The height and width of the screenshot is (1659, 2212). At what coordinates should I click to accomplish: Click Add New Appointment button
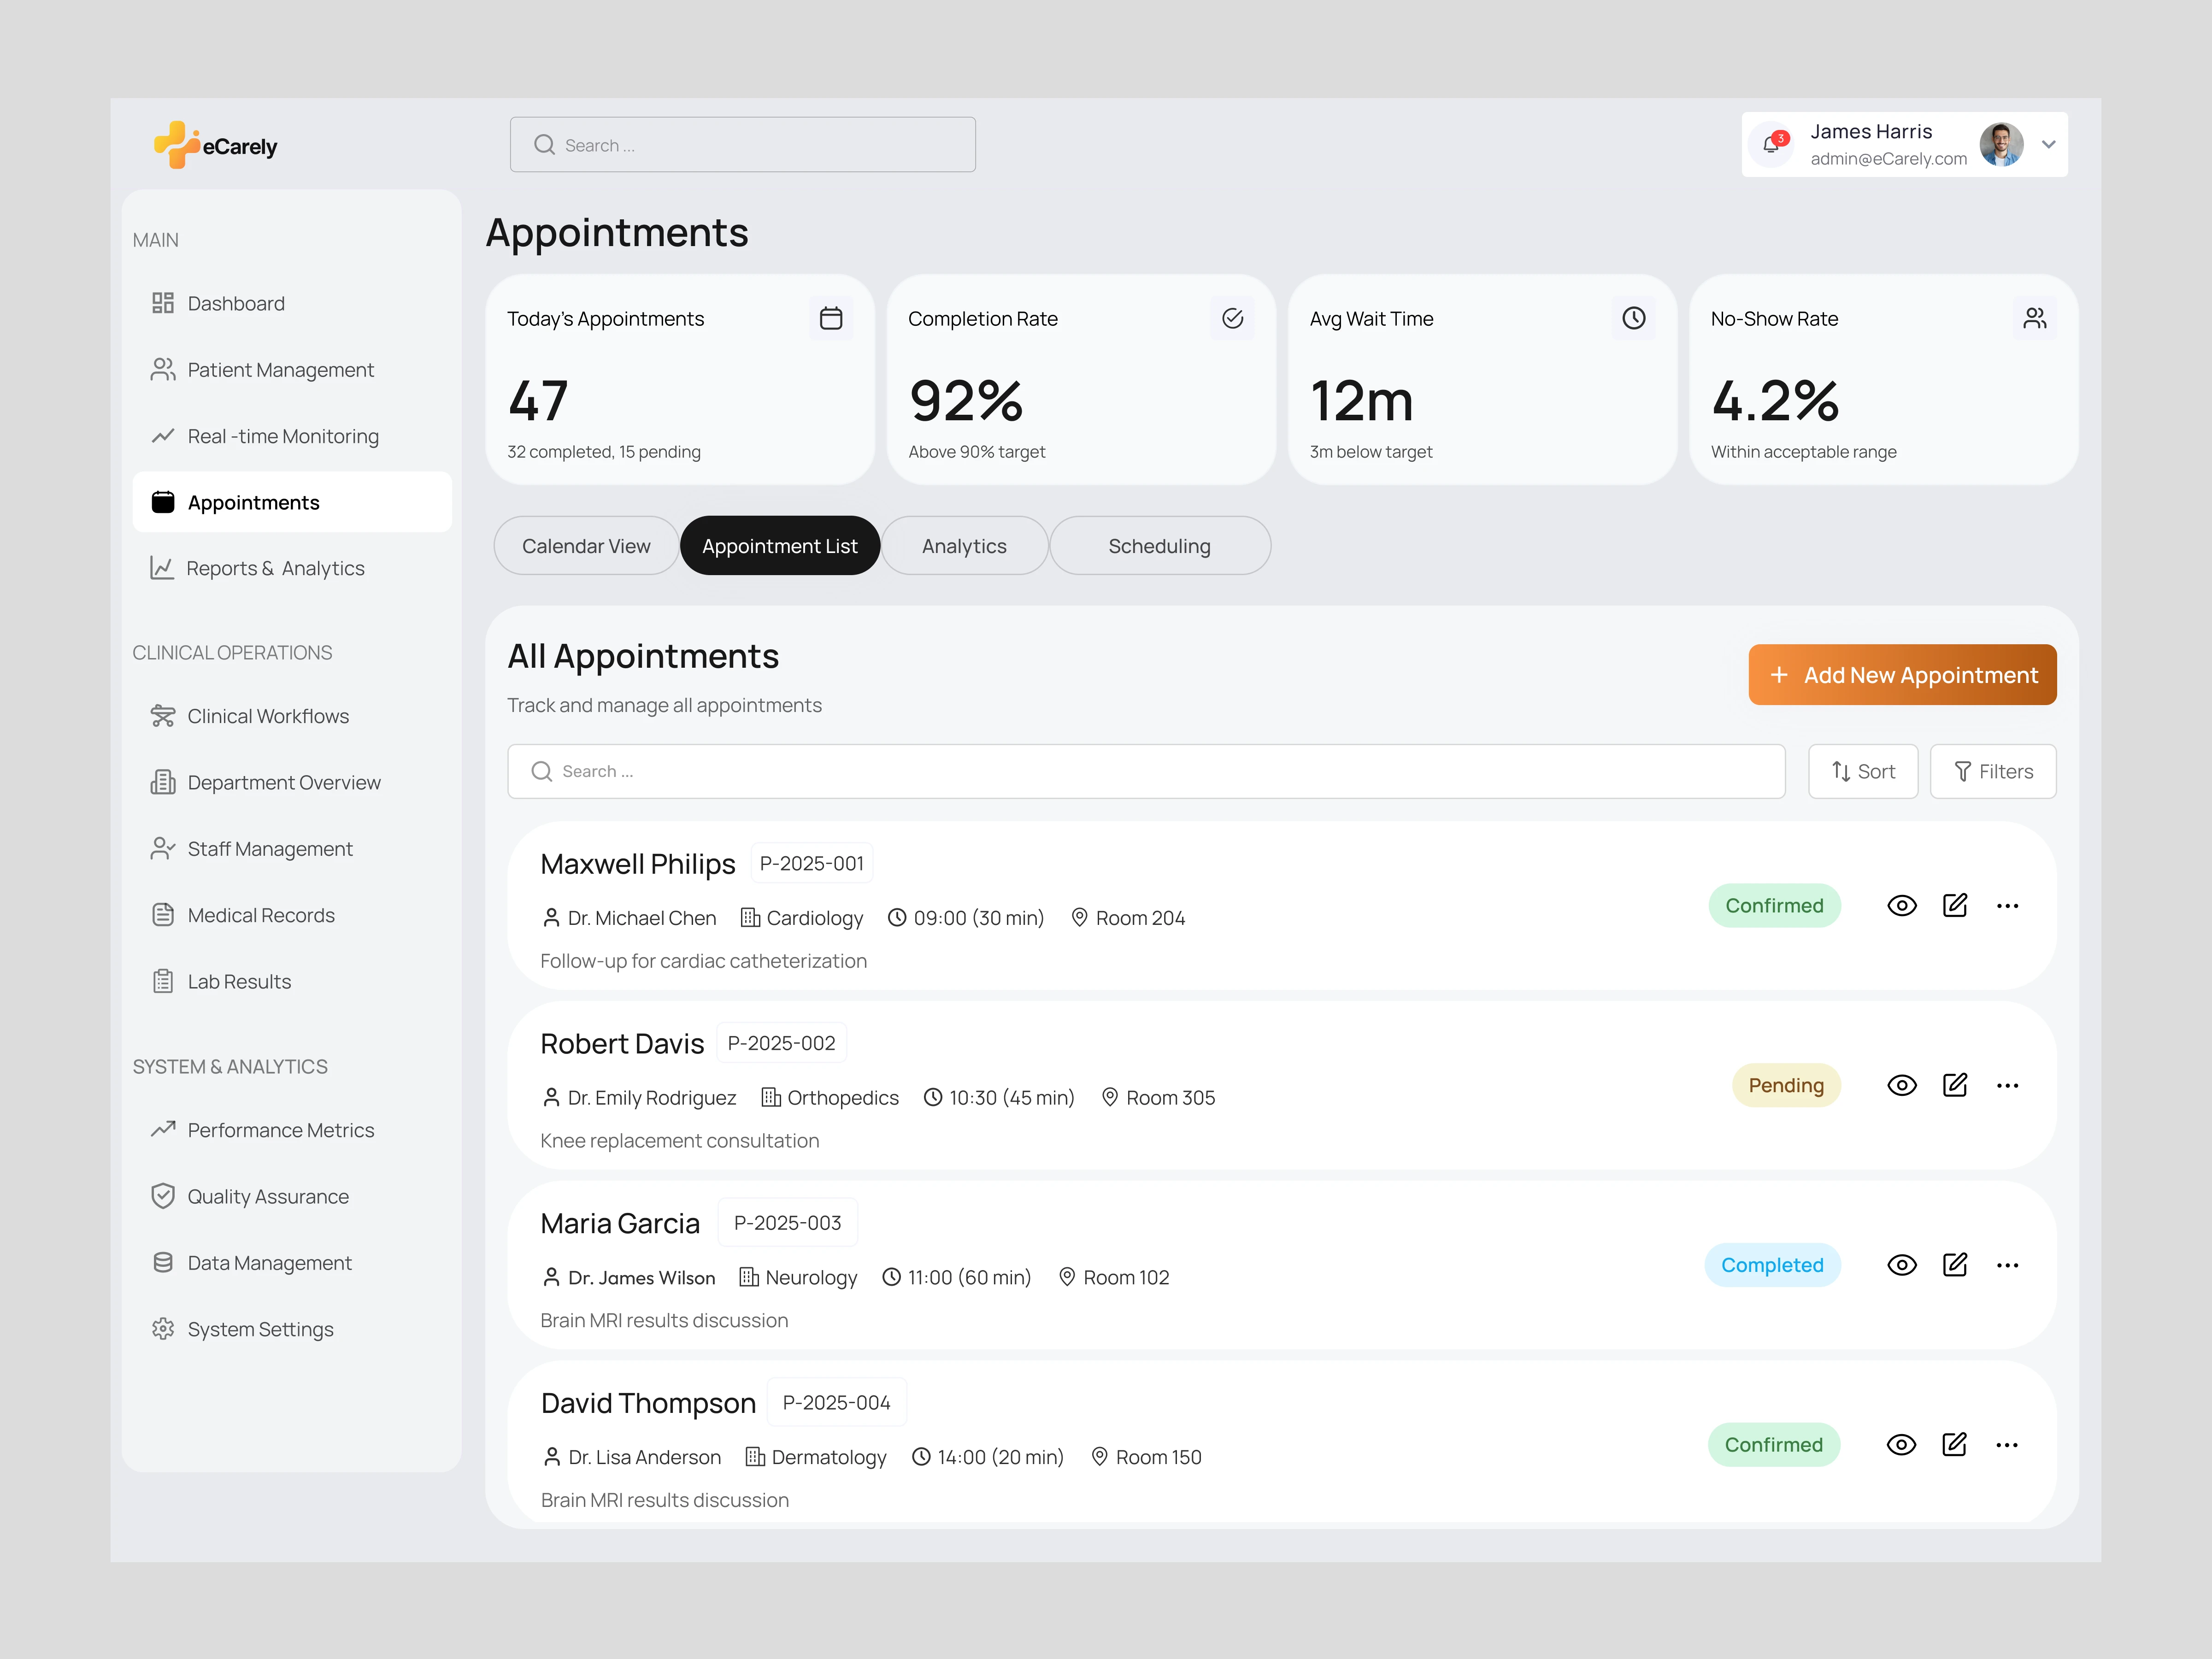coord(1901,675)
